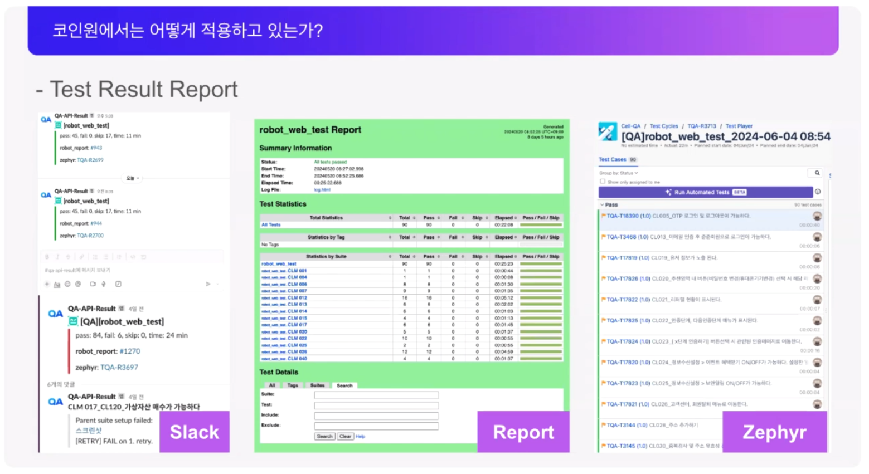This screenshot has width=869, height=474.
Task: Open the zephyr link TQA-R2699
Action: 90,160
